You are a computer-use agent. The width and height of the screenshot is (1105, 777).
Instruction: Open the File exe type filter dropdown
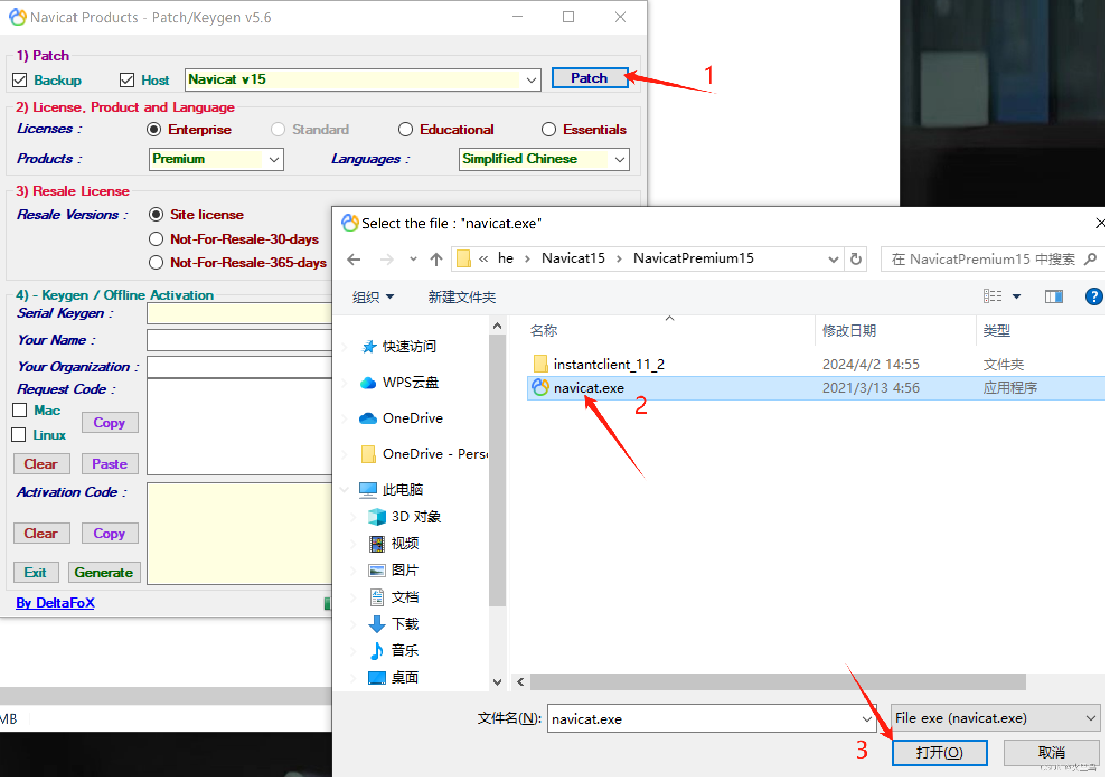pos(995,718)
